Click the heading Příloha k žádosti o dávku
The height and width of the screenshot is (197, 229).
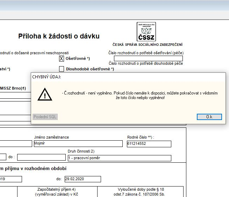59,36
